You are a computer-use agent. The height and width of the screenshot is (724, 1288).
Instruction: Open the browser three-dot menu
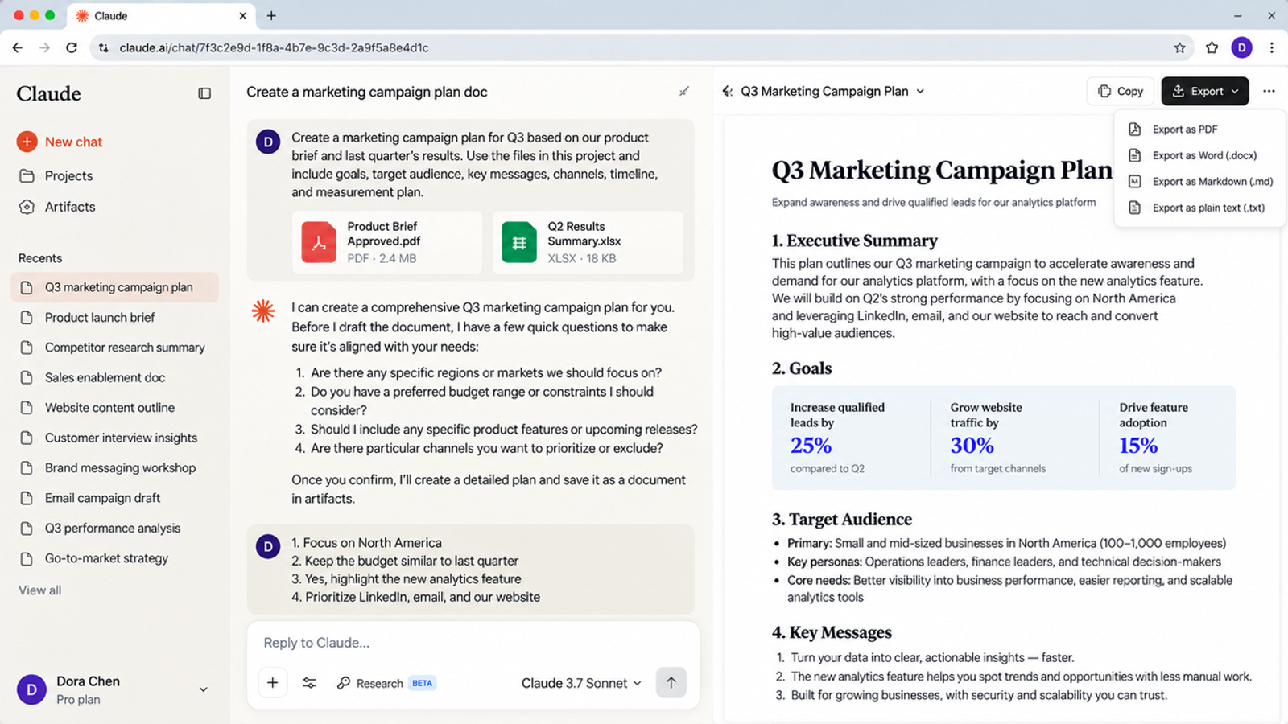tap(1271, 47)
